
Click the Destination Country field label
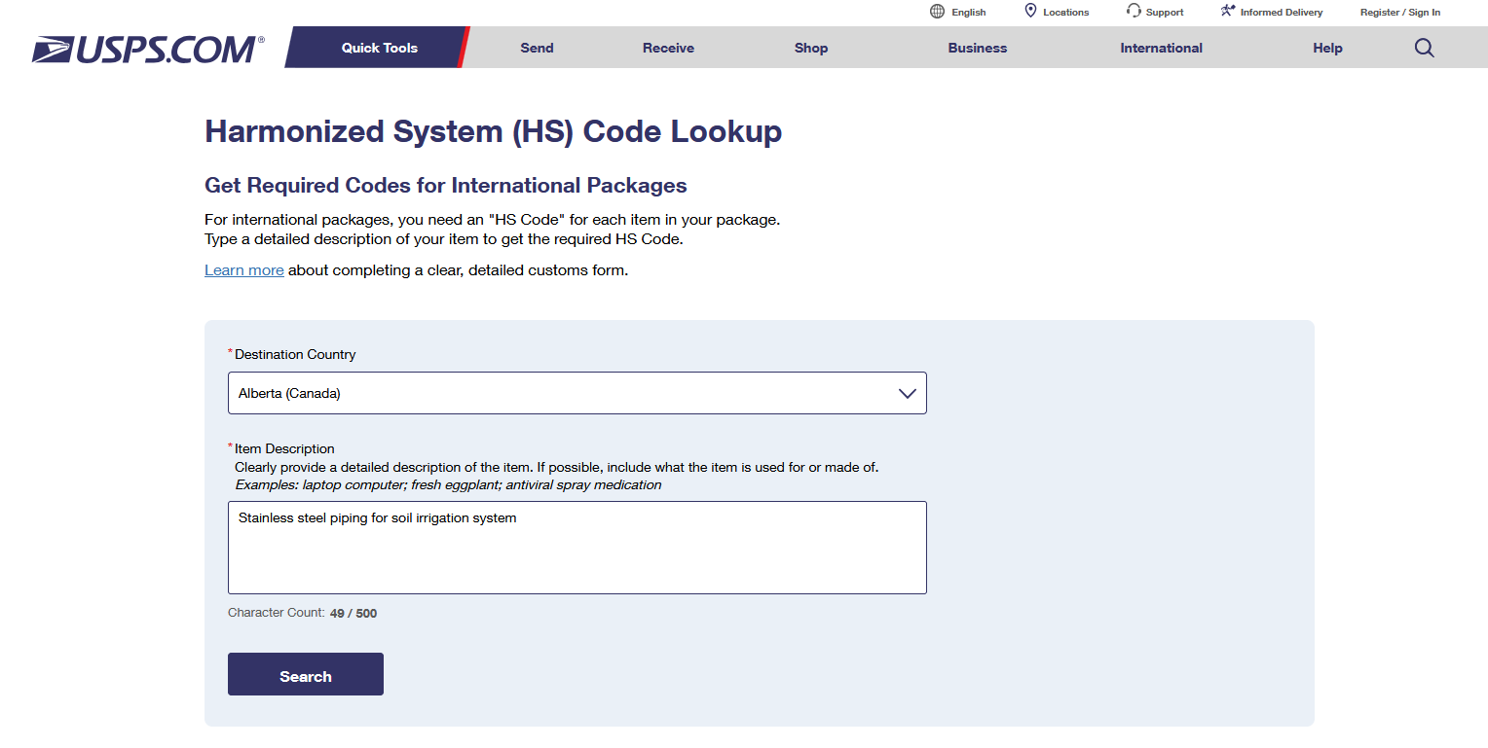pyautogui.click(x=295, y=354)
